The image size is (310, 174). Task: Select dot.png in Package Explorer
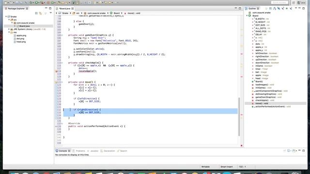tap(20, 39)
